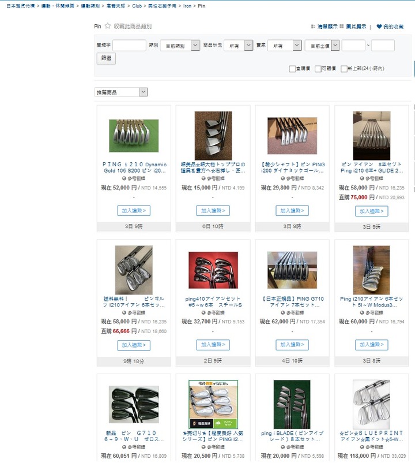Open the 類別 dropdown showing 目前類別

[180, 46]
